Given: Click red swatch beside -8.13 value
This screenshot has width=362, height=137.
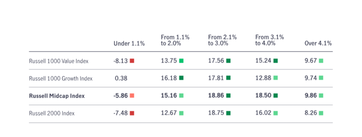Looking at the screenshot, I should click(x=132, y=61).
